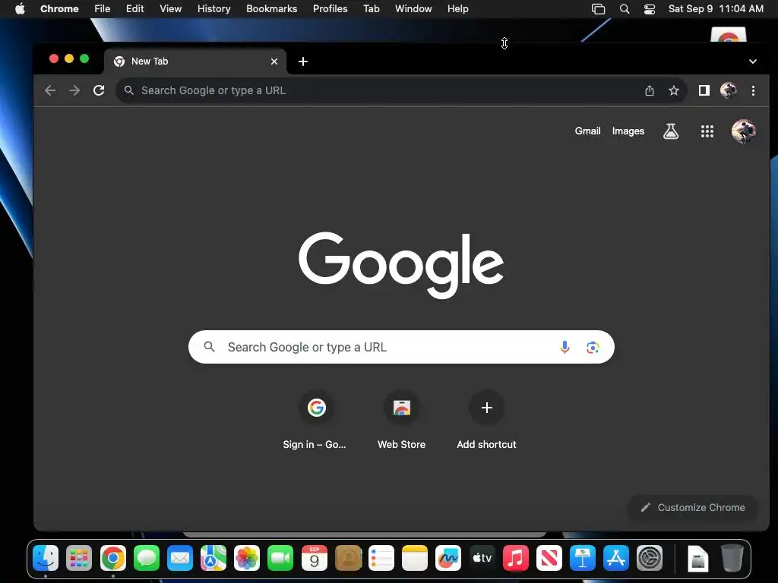Open the Sign in – Go... shortcut
This screenshot has width=778, height=583.
pyautogui.click(x=316, y=421)
